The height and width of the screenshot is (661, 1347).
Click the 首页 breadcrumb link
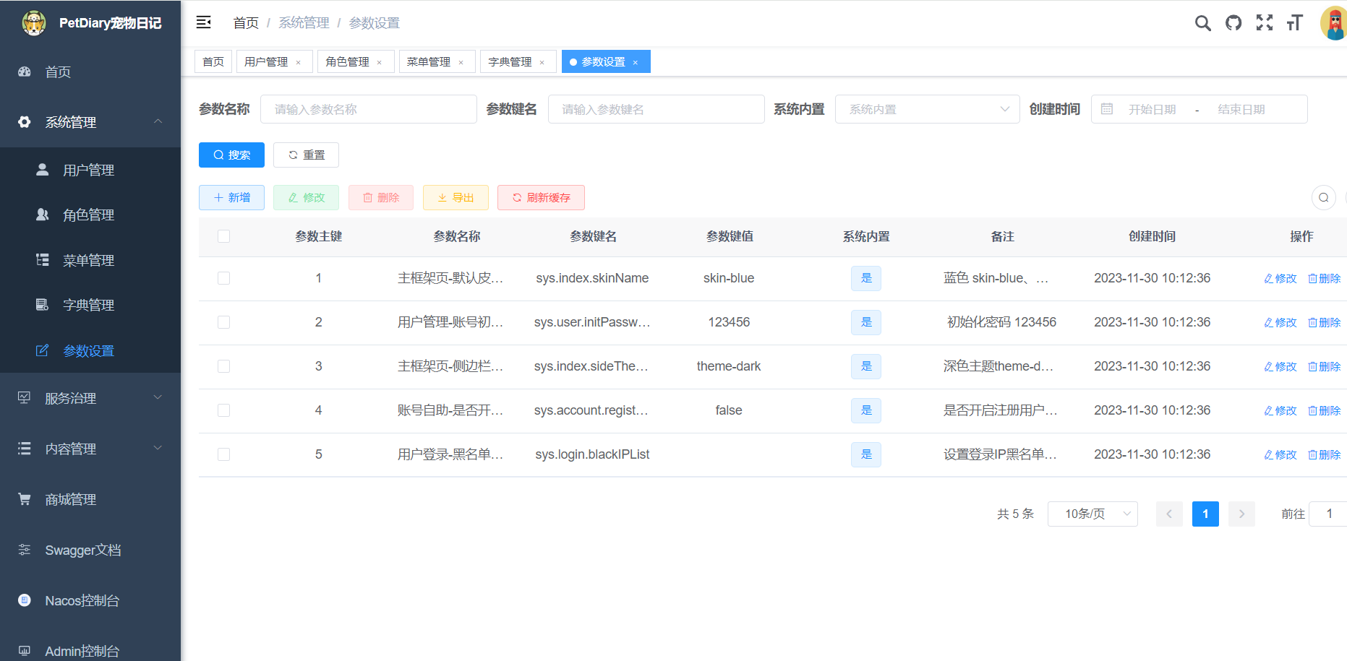pyautogui.click(x=246, y=23)
